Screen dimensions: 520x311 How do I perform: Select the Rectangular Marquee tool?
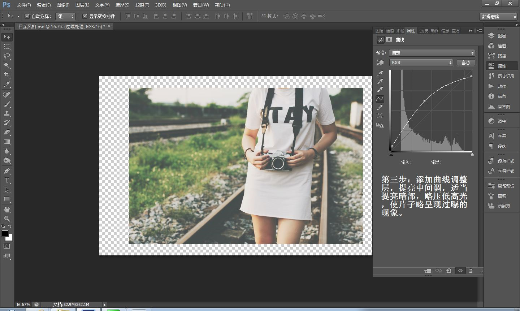click(x=7, y=47)
